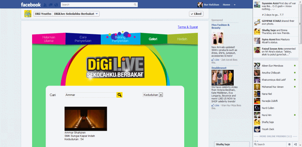Open the notifications globe icon

pos(56,5)
